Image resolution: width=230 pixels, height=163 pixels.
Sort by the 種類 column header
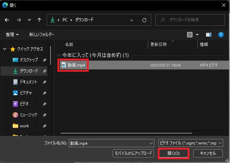pyautogui.click(x=204, y=44)
